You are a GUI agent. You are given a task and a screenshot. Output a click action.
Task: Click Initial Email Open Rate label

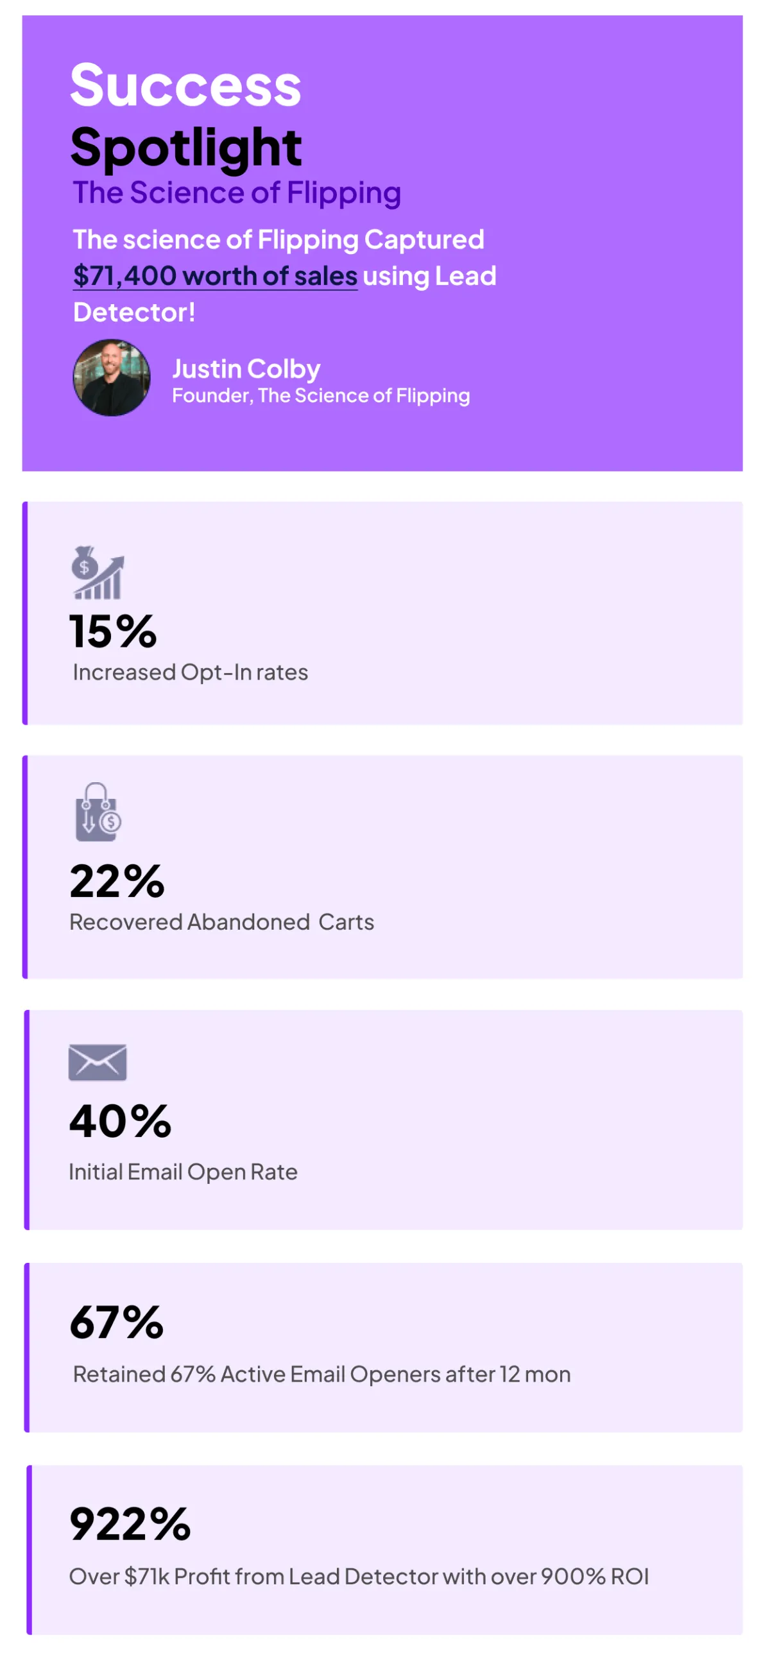[x=183, y=1173]
